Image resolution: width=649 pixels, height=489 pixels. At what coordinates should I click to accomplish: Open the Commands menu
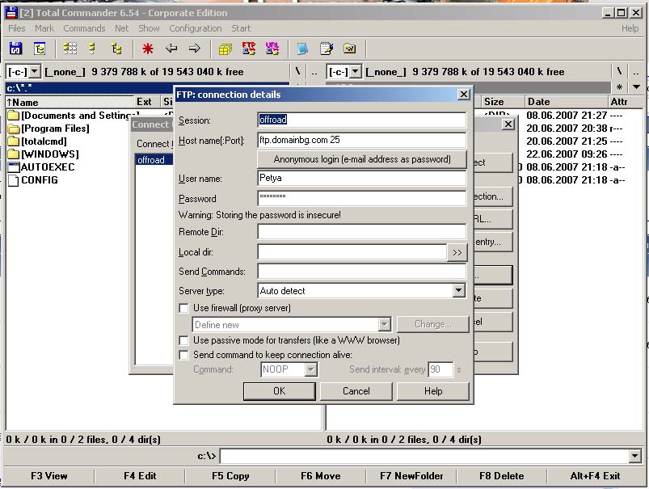pyautogui.click(x=84, y=28)
